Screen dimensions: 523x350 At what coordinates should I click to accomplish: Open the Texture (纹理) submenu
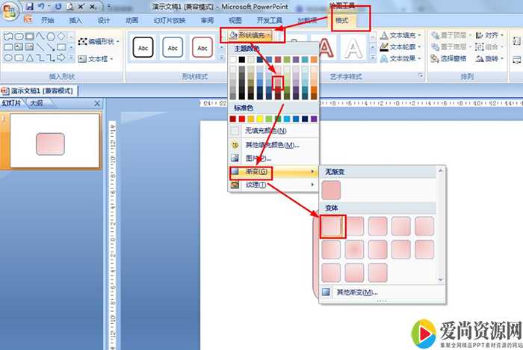pyautogui.click(x=257, y=185)
